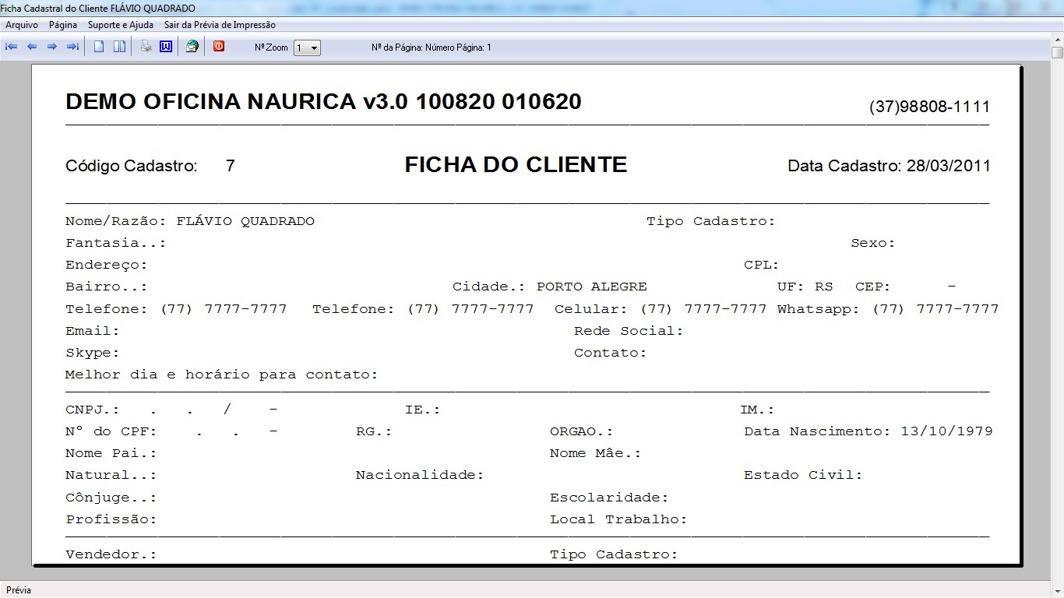Screen dimensions: 1064x598
Task: Click 'Melhor dia e horário para contato:'
Action: (222, 375)
